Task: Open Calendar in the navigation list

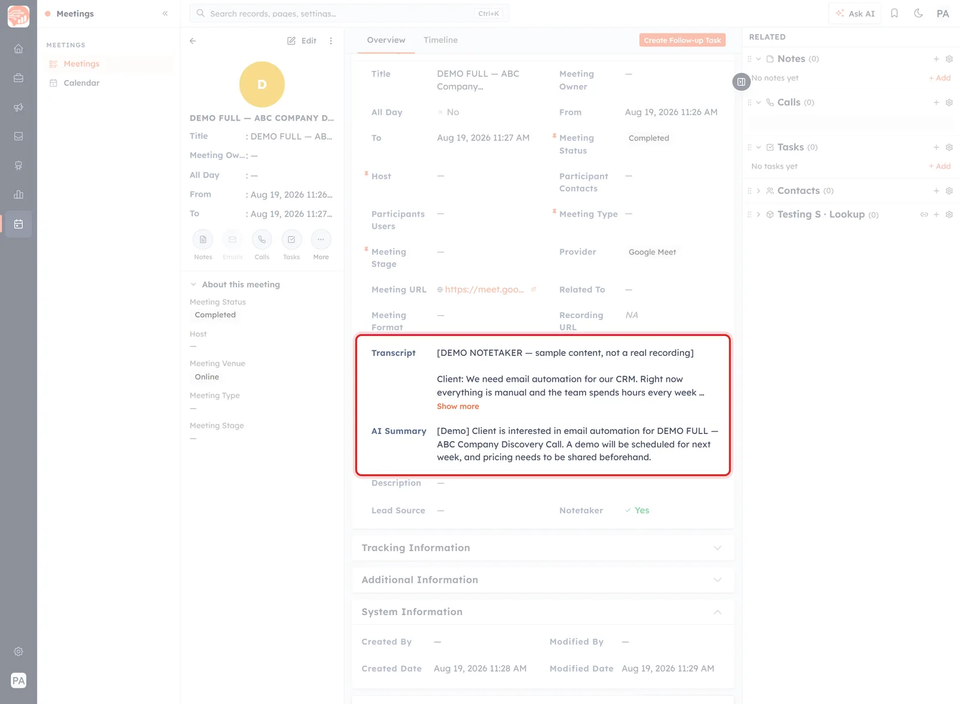Action: point(82,83)
